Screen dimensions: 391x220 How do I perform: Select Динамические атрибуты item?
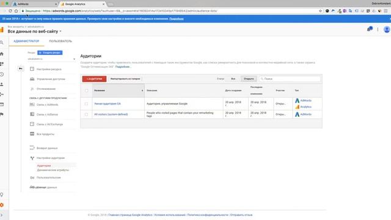click(x=53, y=170)
